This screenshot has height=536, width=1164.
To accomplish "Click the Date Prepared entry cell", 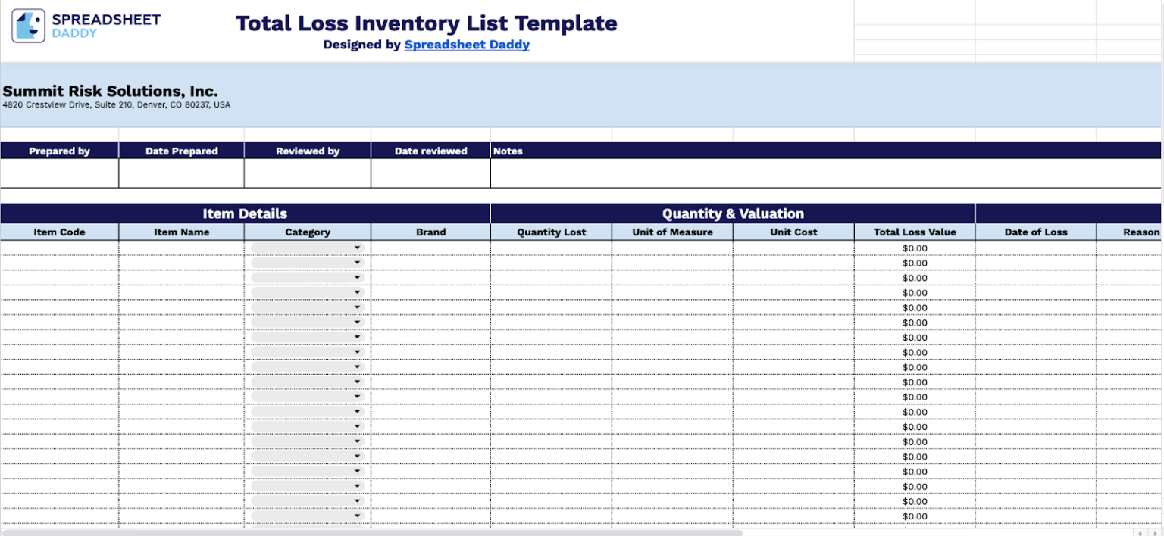I will [x=181, y=173].
